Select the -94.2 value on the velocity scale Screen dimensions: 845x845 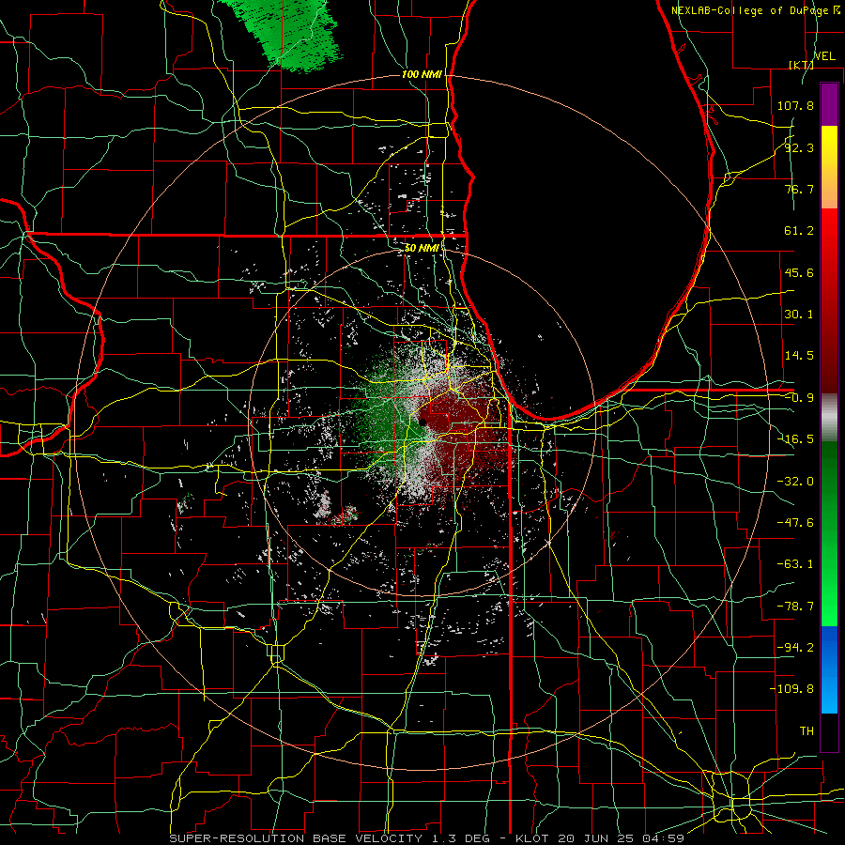795,648
